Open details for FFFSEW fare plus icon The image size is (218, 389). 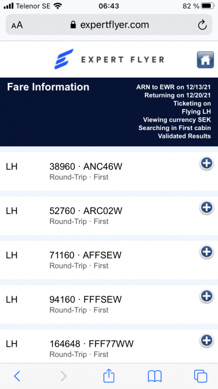[207, 296]
